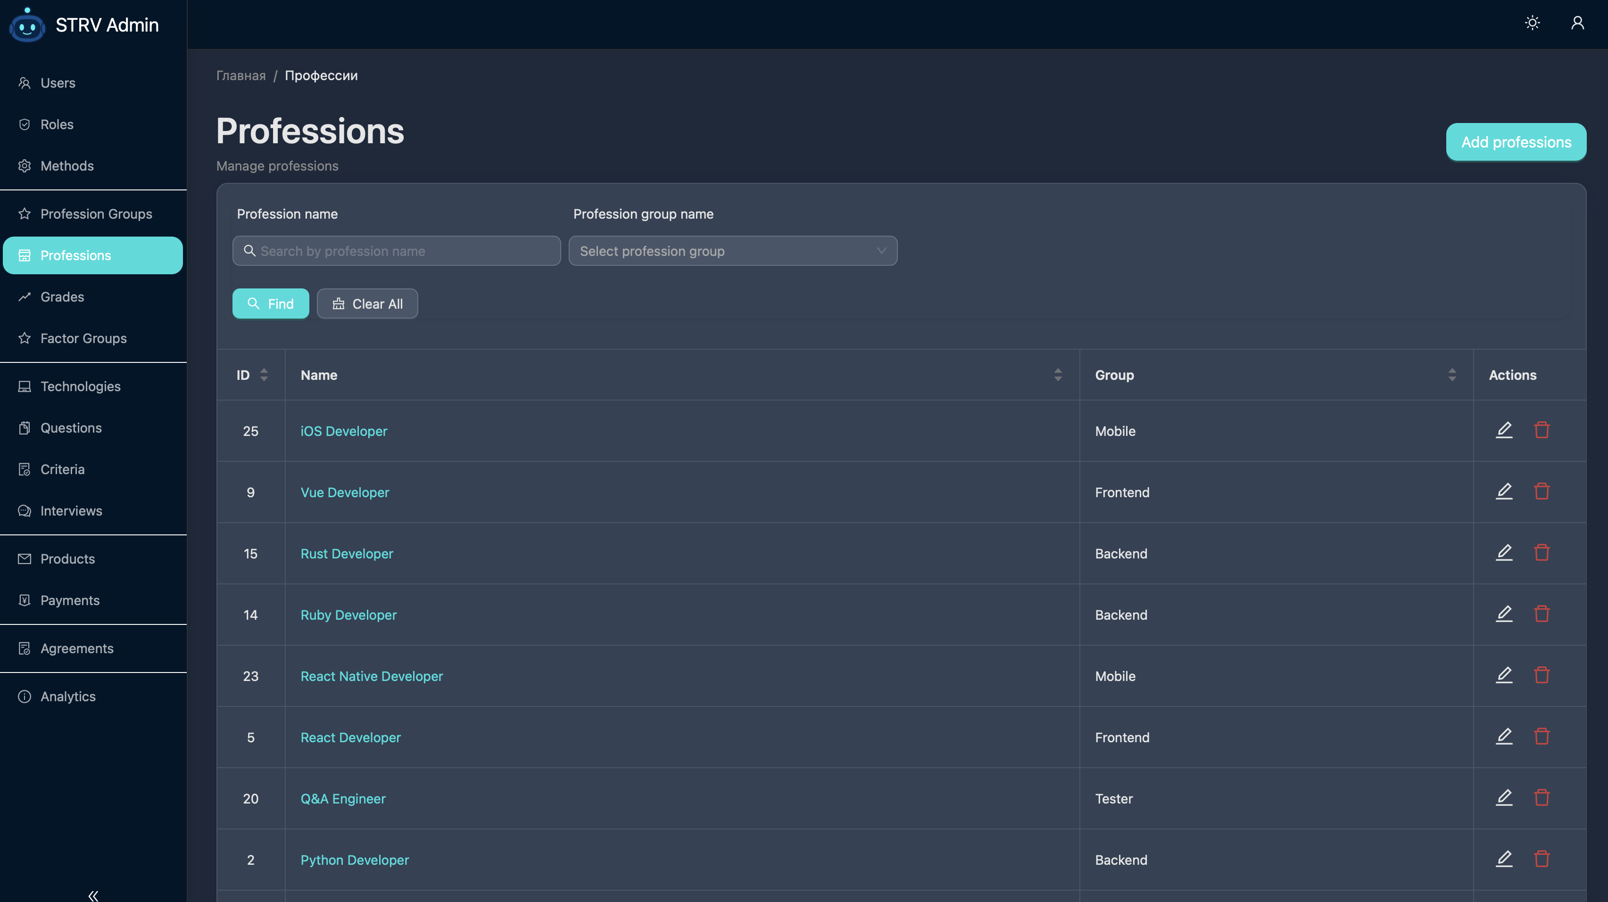The width and height of the screenshot is (1608, 902).
Task: Click edit icon for Rust Developer
Action: (1504, 553)
